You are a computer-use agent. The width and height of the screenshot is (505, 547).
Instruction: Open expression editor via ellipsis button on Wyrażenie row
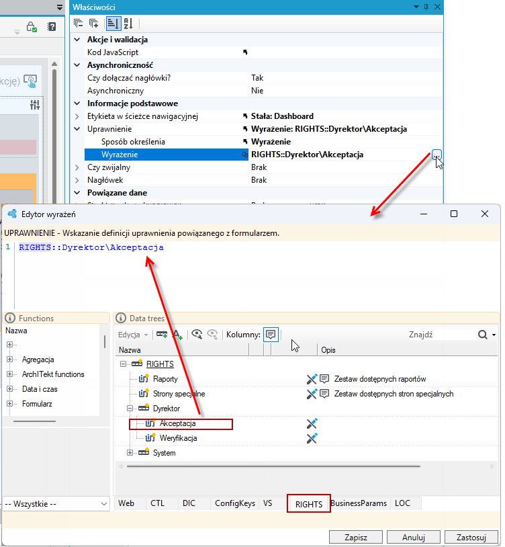[437, 155]
